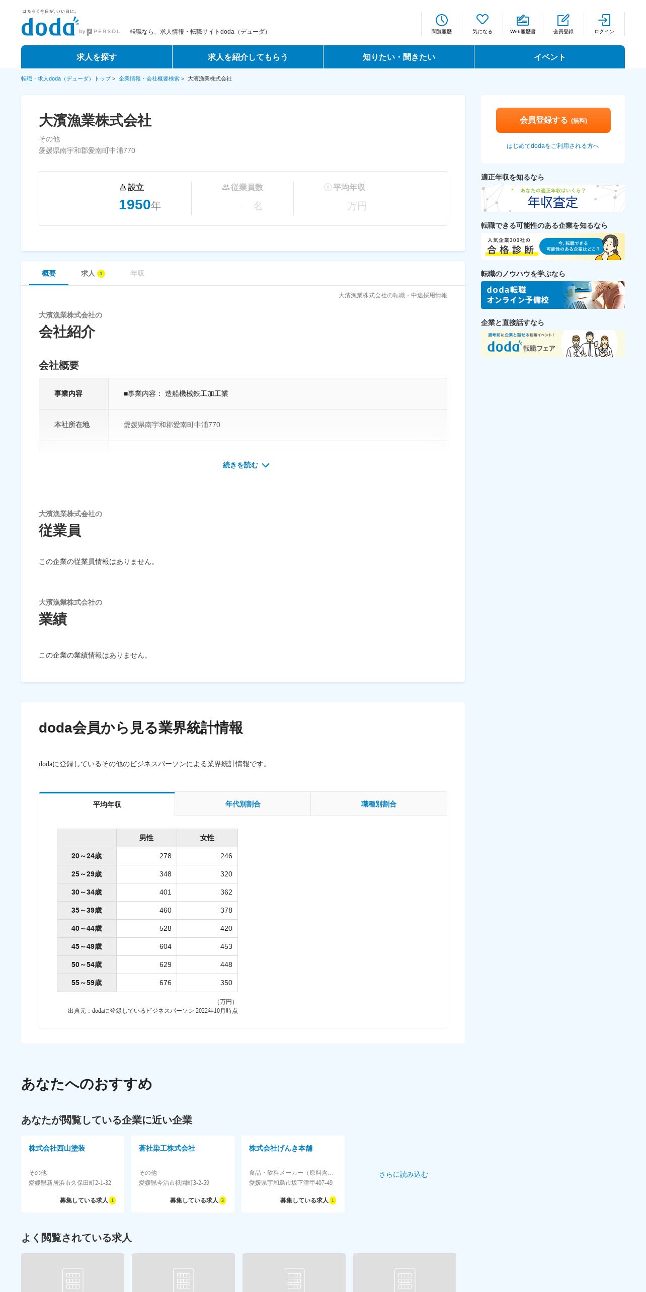The image size is (646, 1292).
Task: Click the 気になる heart icon
Action: pos(482,24)
